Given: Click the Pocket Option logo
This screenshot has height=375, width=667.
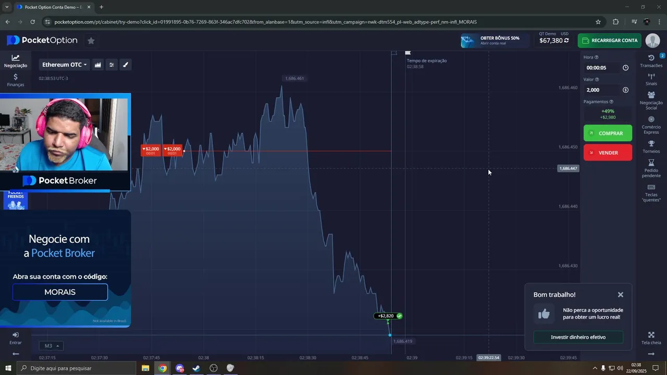Looking at the screenshot, I should pyautogui.click(x=42, y=41).
